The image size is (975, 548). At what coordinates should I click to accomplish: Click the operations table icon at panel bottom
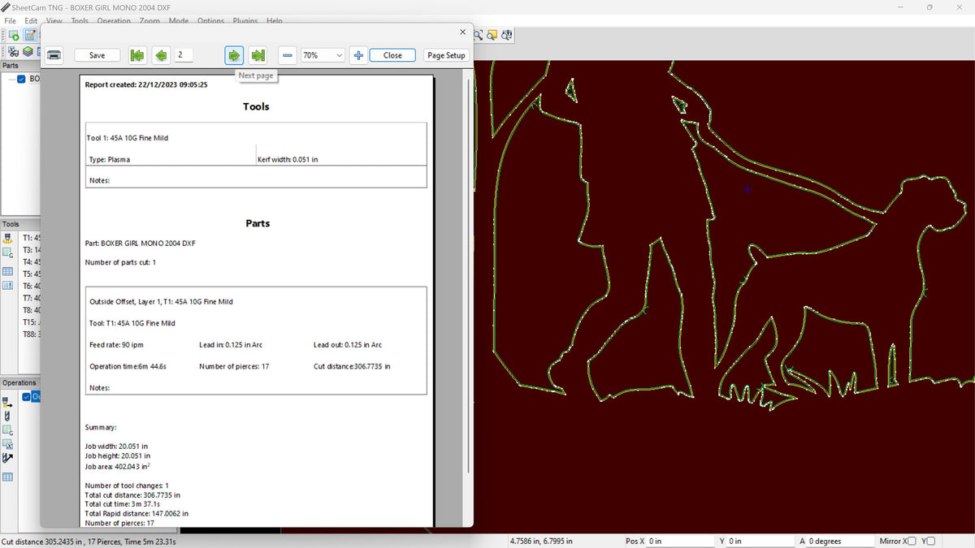tap(8, 477)
